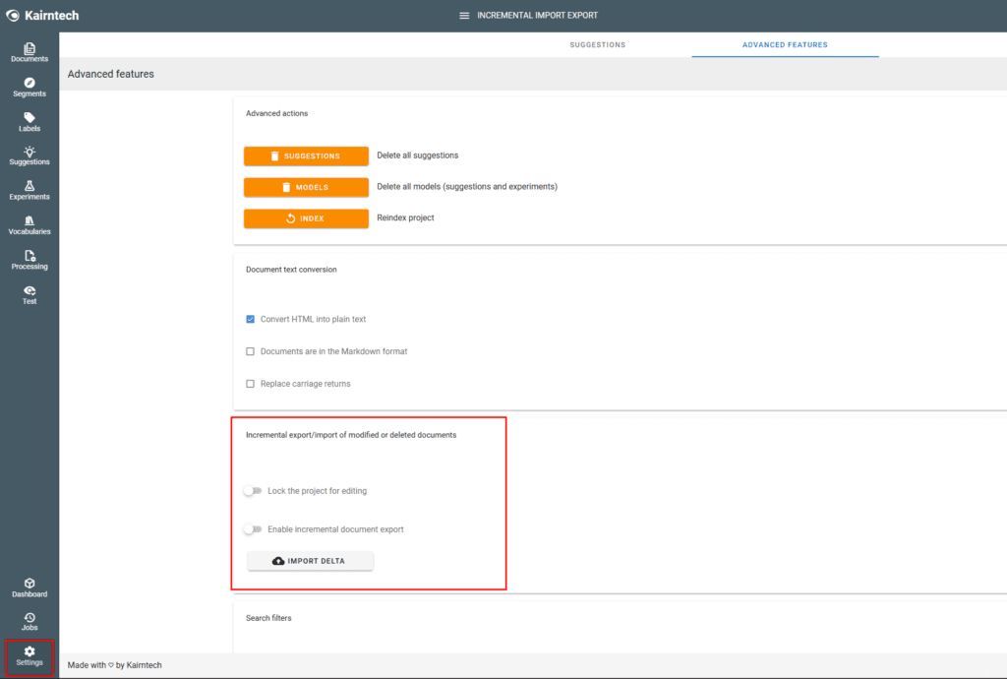Open Suggestions from the sidebar
1007x679 pixels.
tap(30, 155)
